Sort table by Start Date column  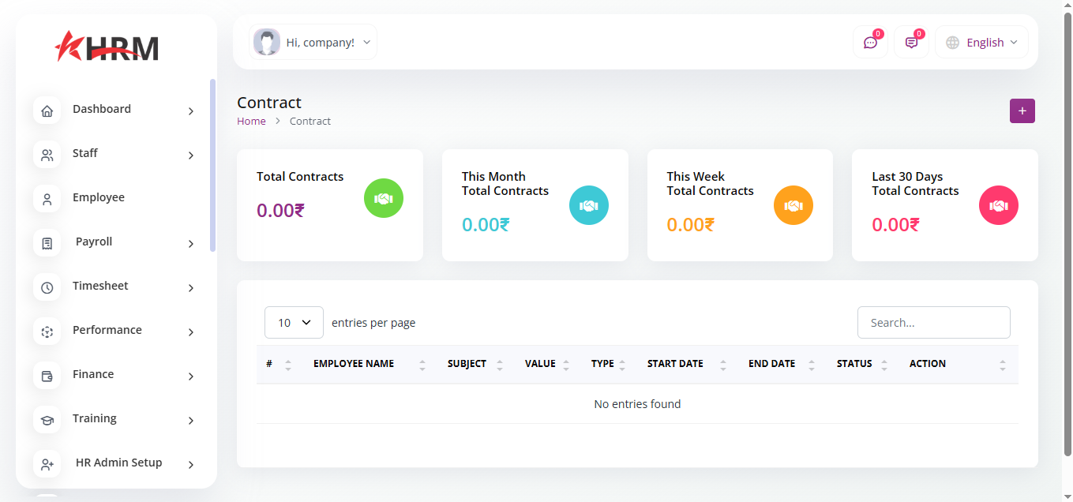tap(675, 364)
